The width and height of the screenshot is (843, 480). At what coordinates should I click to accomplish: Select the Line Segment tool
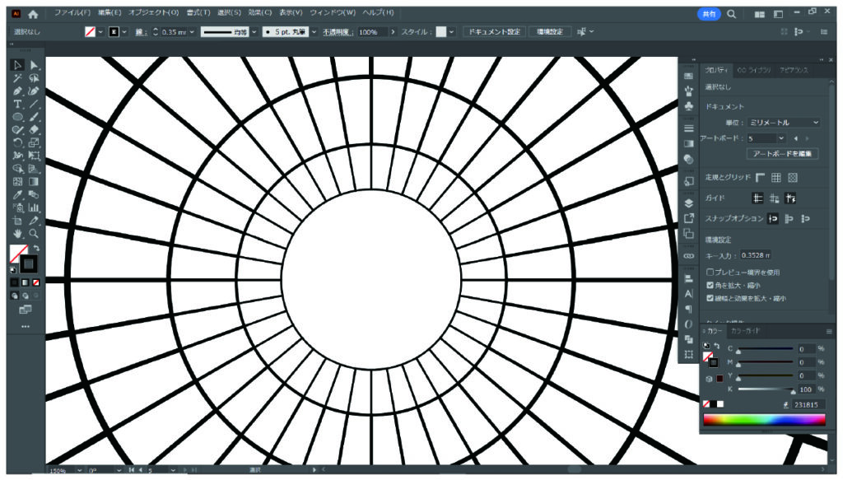point(34,105)
